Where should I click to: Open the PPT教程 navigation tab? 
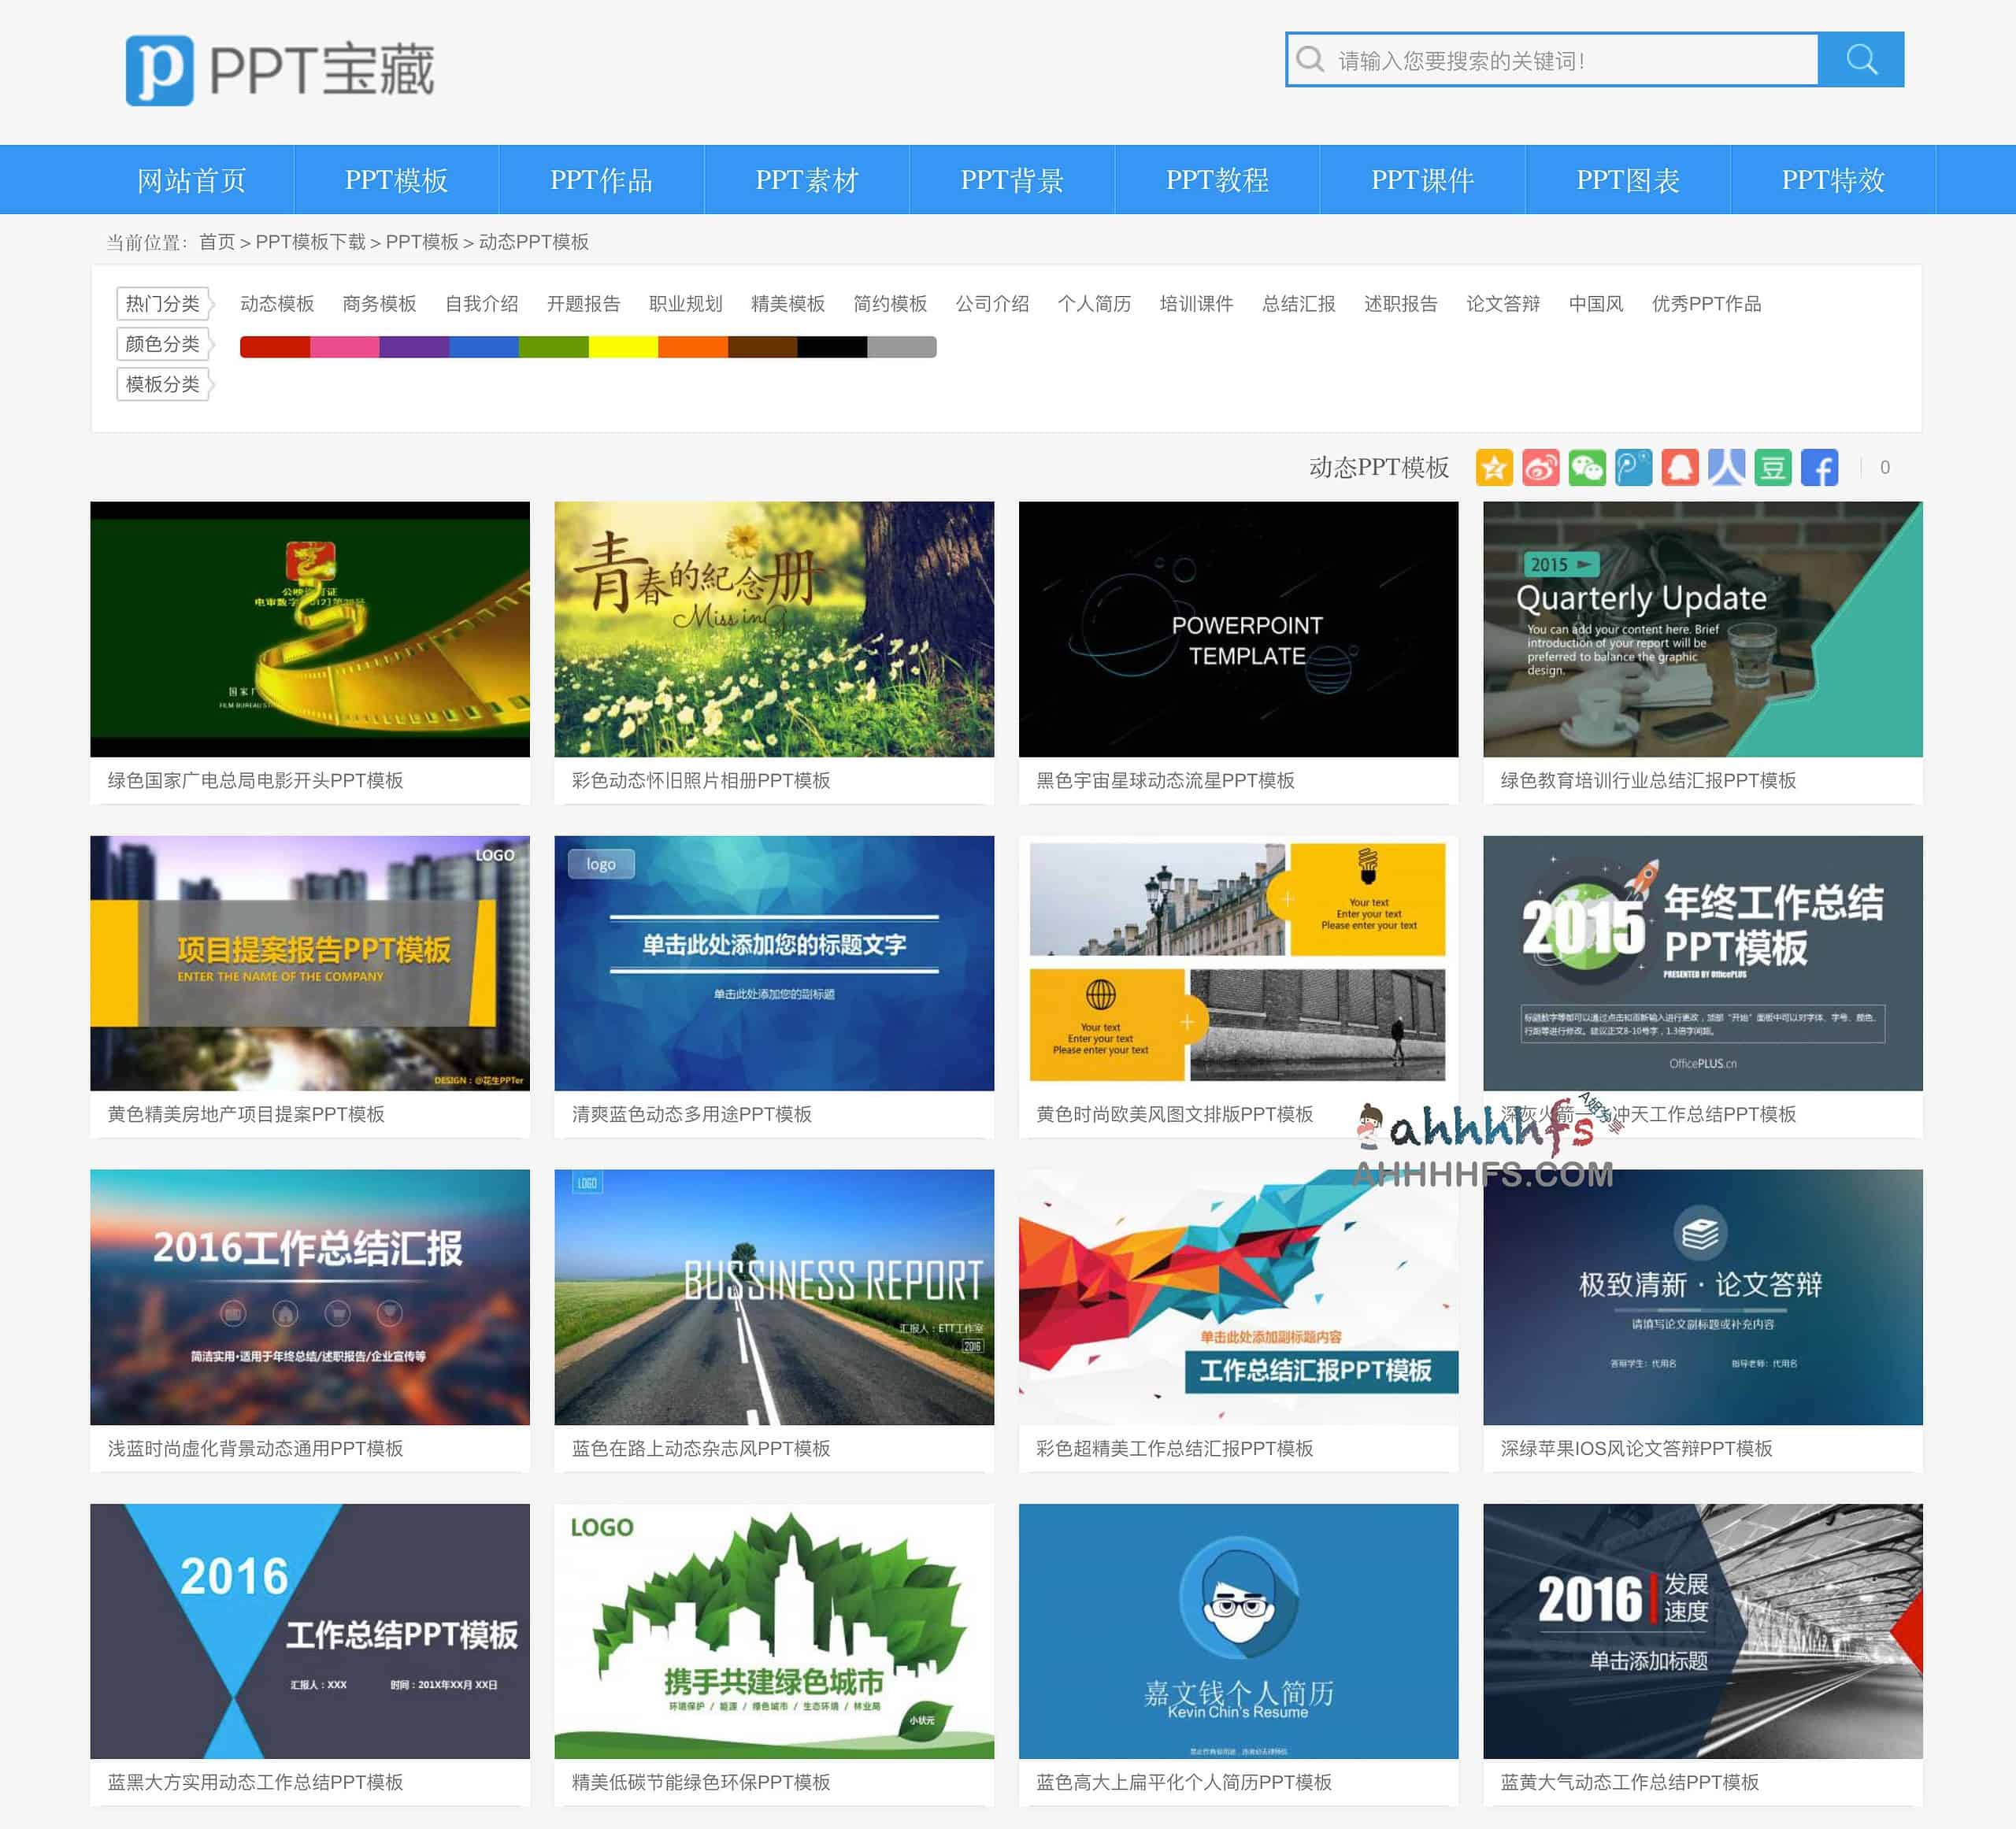1217,180
